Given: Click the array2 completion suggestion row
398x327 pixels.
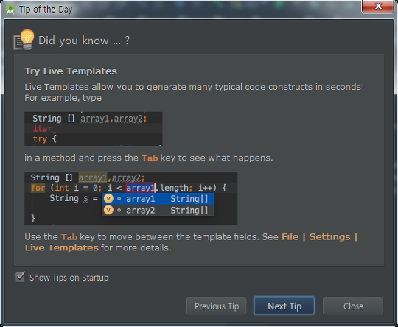Looking at the screenshot, I should tap(158, 211).
